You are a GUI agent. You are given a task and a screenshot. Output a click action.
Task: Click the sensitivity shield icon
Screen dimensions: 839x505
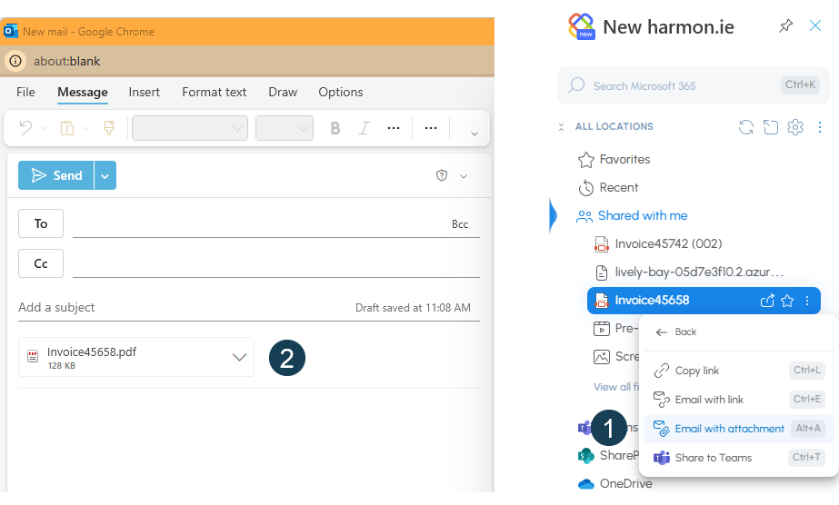click(442, 175)
